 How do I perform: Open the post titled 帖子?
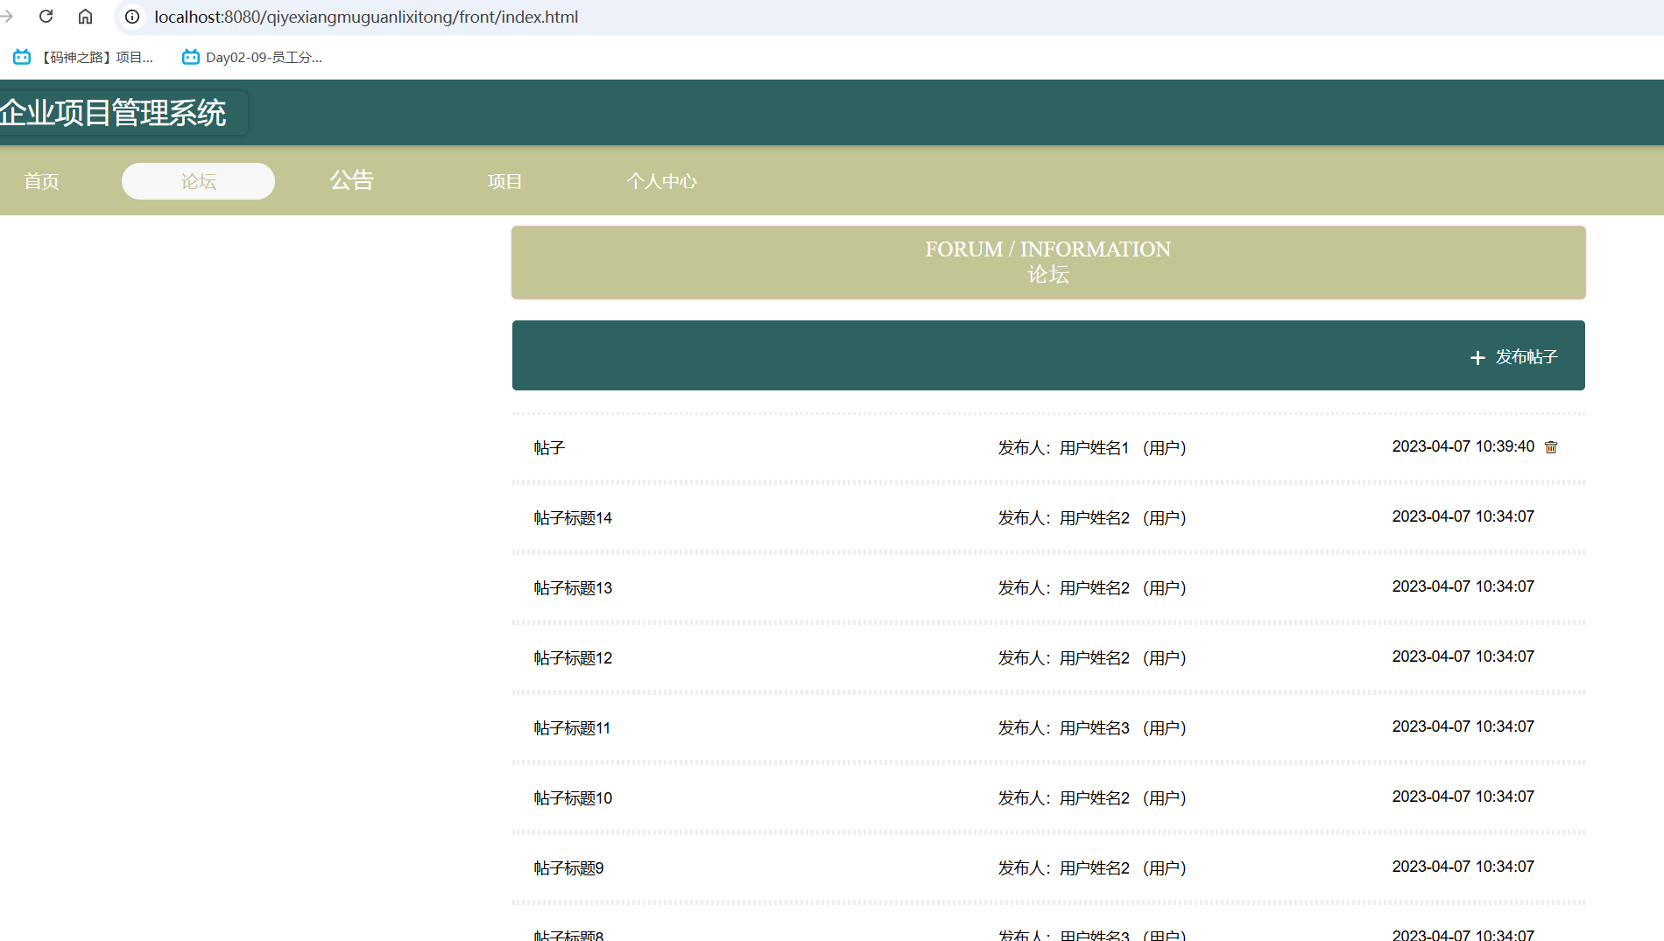549,448
